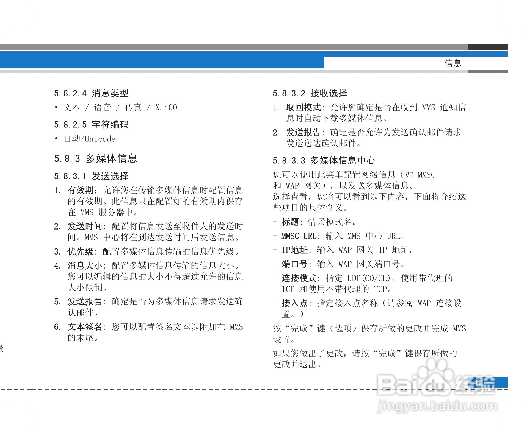The height and width of the screenshot is (436, 530).
Task: Click the bold term 端口号
Action: [x=295, y=264]
